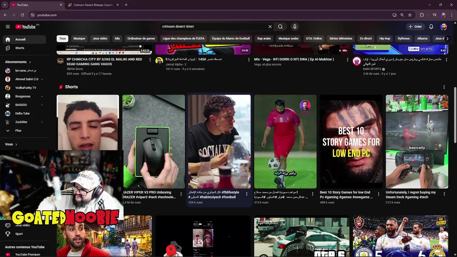The width and height of the screenshot is (457, 257).
Task: Select the Ligue des champions de l'UEFA chip
Action: click(x=184, y=39)
